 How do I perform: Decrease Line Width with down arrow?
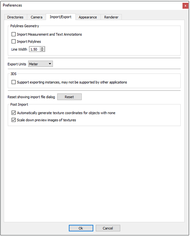43,51
